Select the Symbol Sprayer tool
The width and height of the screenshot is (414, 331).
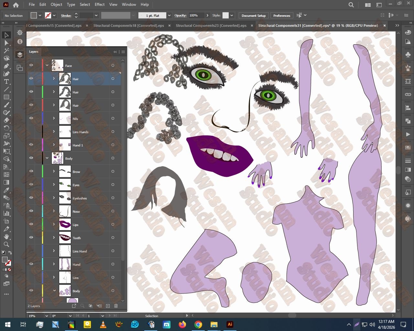6,206
